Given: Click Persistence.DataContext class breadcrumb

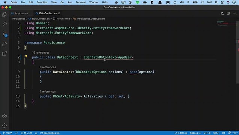Looking at the screenshot, I should pos(89,19).
